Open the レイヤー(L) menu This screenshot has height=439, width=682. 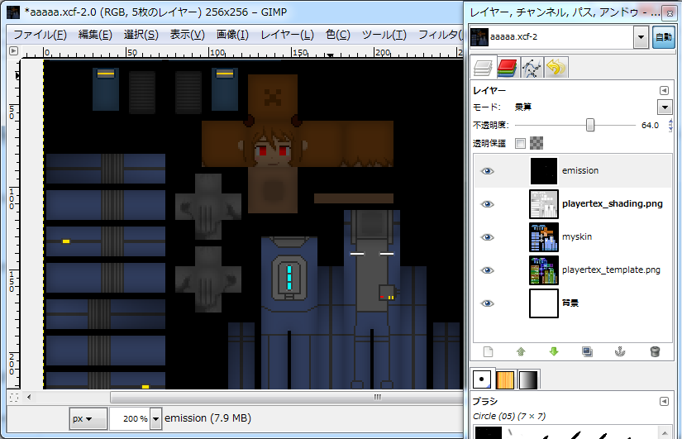(x=287, y=35)
